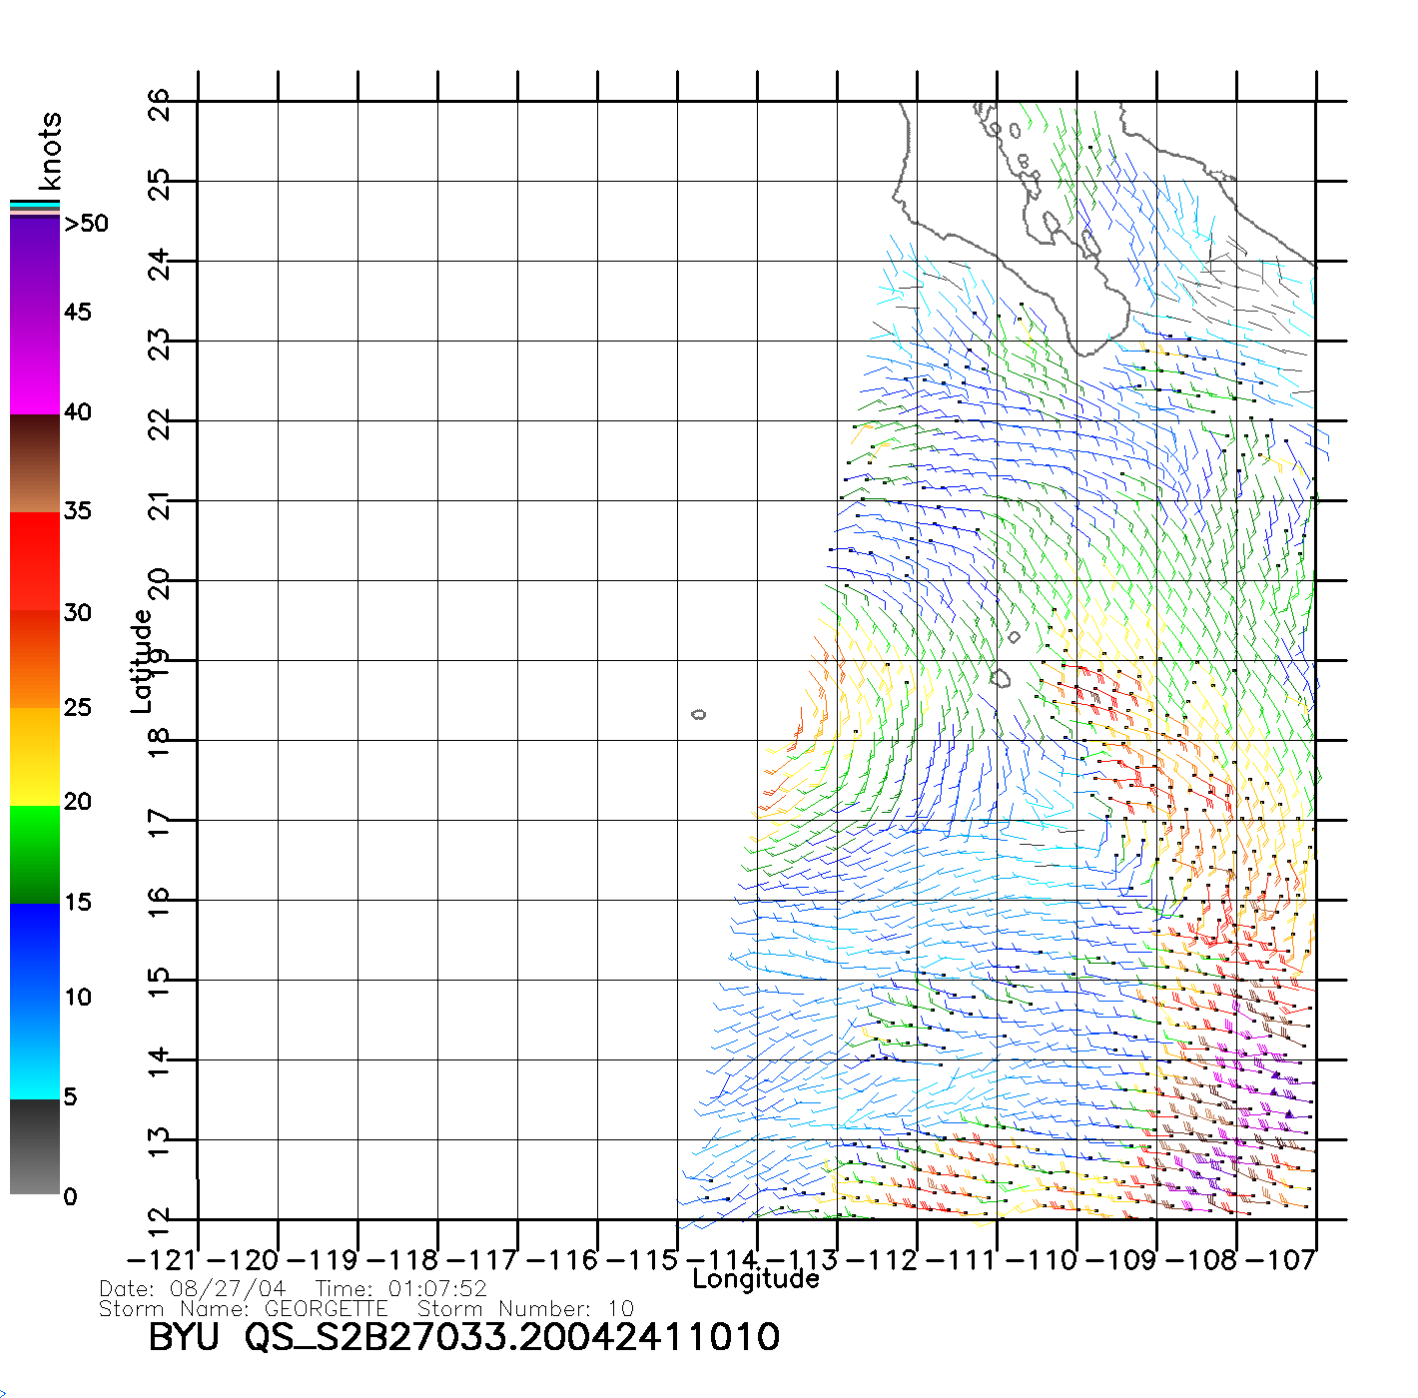Image resolution: width=1418 pixels, height=1398 pixels.
Task: Select the -121 longitude tick label
Action: click(161, 1259)
